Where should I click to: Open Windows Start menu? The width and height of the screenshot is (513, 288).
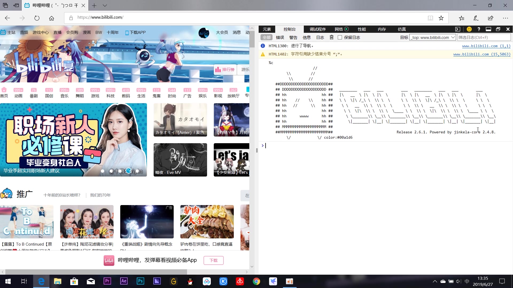coord(8,281)
